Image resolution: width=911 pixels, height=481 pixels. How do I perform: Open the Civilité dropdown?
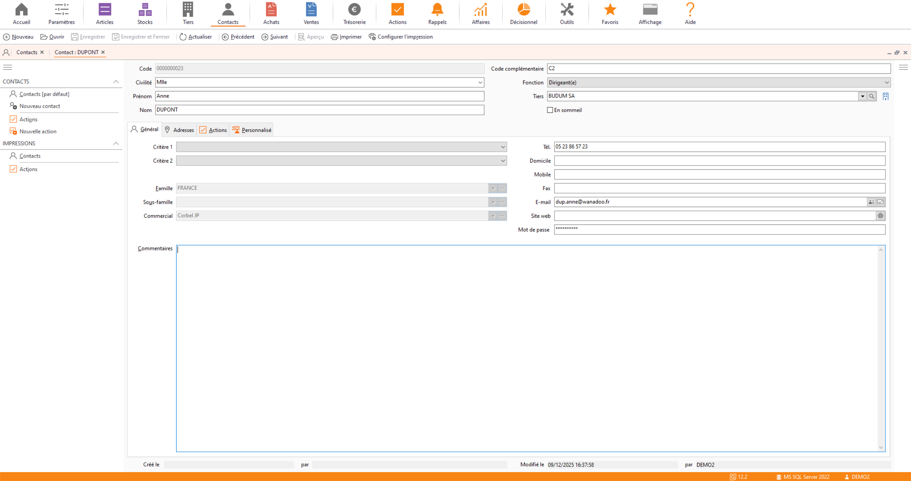(480, 83)
